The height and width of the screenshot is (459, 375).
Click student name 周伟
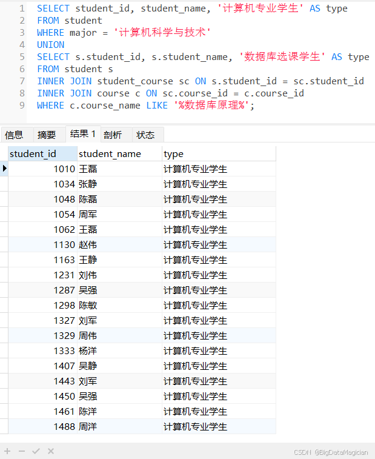[x=119, y=336]
